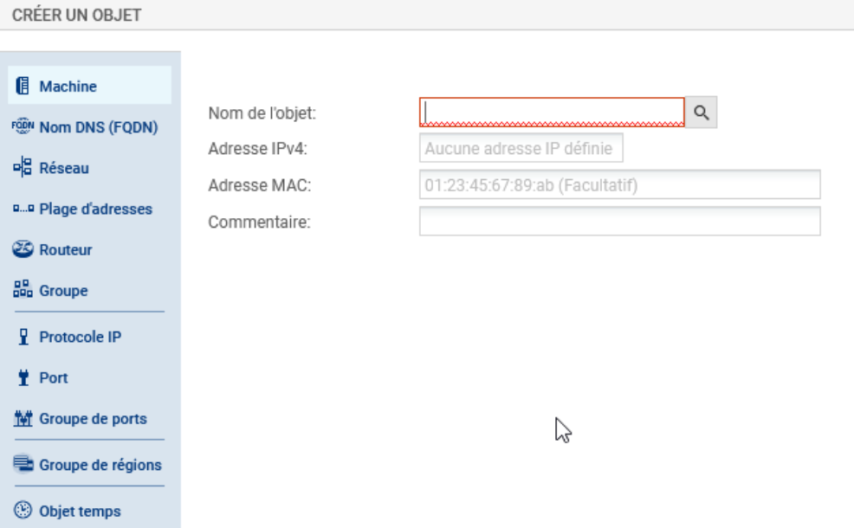Click the Port plug icon
Viewport: 854px width, 528px height.
tap(23, 378)
